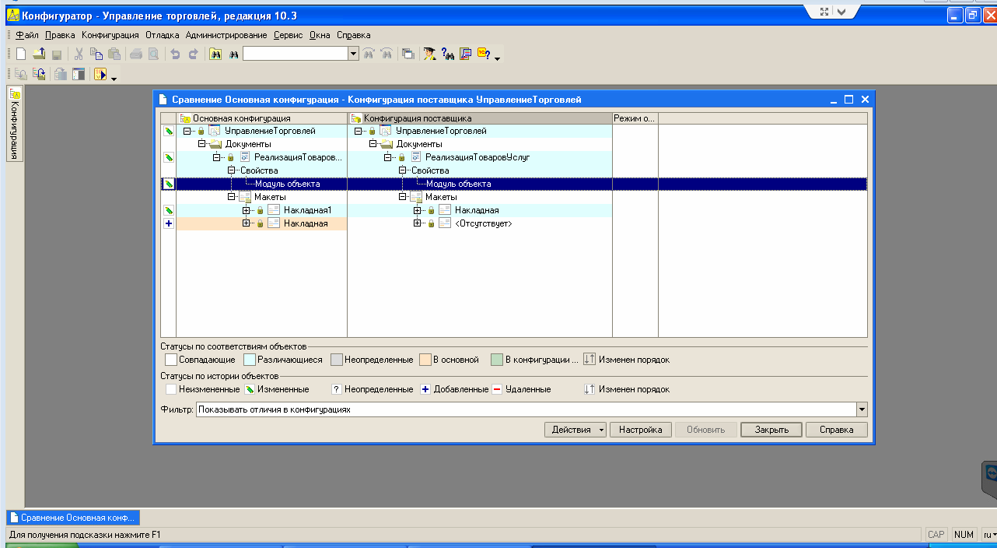
Task: Click the toolbar search text field
Action: [x=295, y=54]
